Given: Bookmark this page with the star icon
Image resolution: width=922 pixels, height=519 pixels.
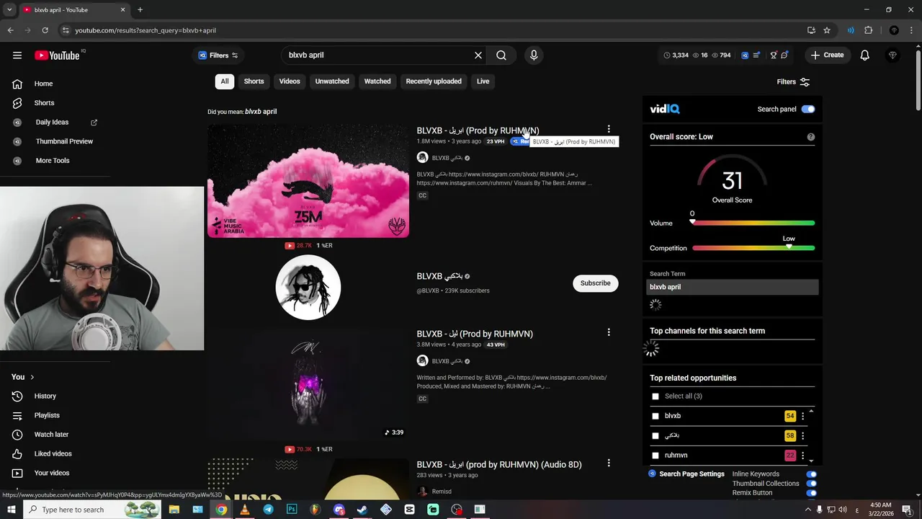Looking at the screenshot, I should pyautogui.click(x=827, y=30).
